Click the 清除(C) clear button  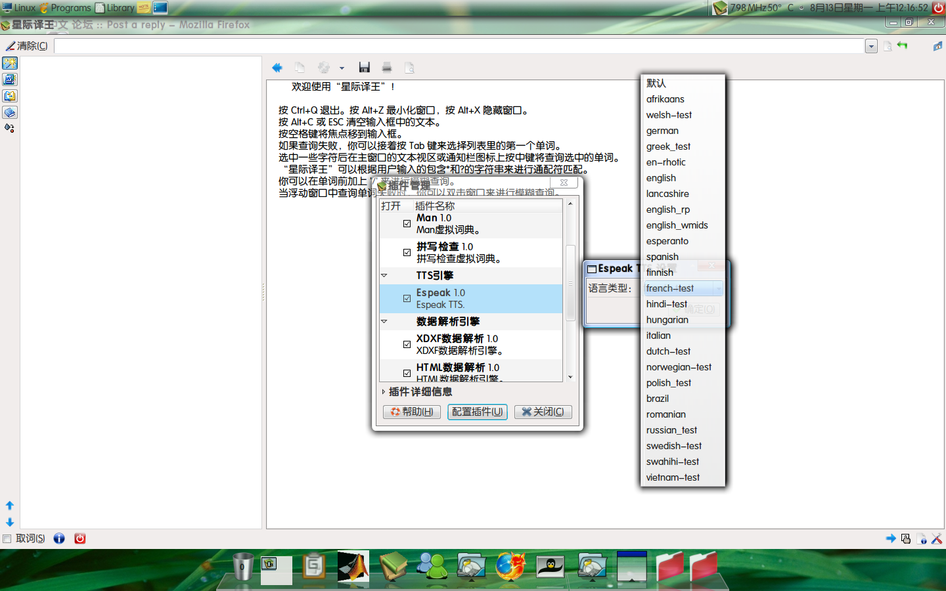[27, 46]
